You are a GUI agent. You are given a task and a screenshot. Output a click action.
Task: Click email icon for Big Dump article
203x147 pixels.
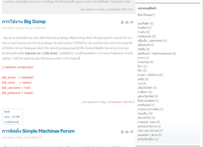(x=132, y=22)
